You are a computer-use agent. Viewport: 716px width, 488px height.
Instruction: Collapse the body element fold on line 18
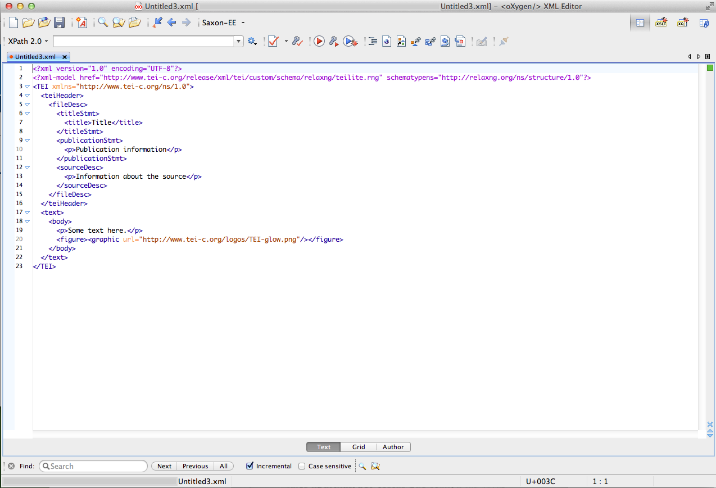click(27, 222)
